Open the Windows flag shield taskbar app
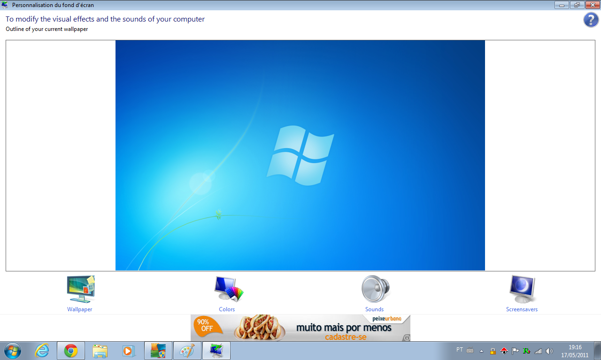The image size is (601, 360). [158, 351]
